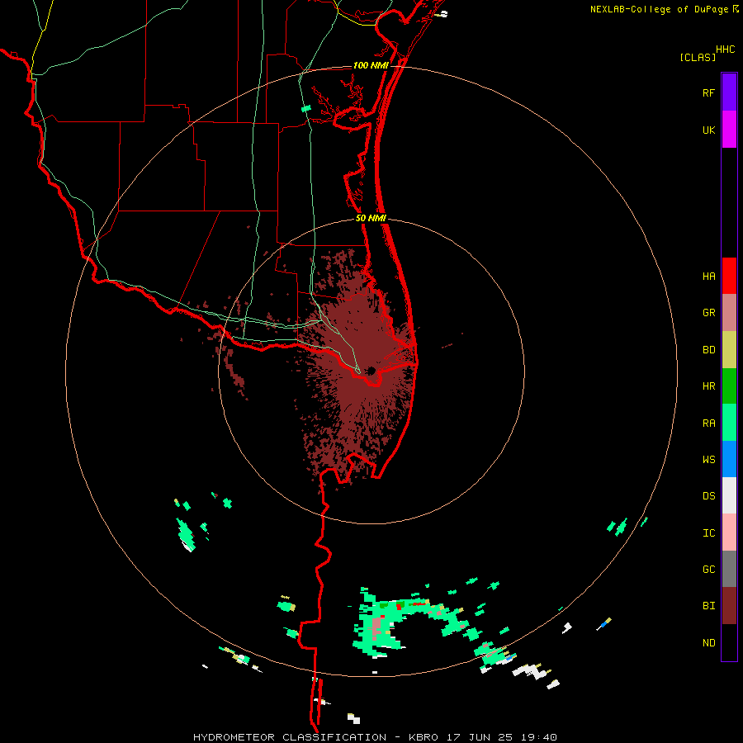The width and height of the screenshot is (743, 743).
Task: Click the WS legend label
Action: 708,460
